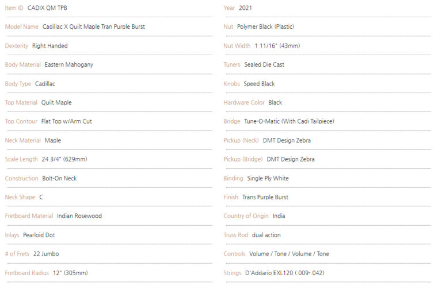Click the Quilt Maple top material value

pyautogui.click(x=56, y=102)
